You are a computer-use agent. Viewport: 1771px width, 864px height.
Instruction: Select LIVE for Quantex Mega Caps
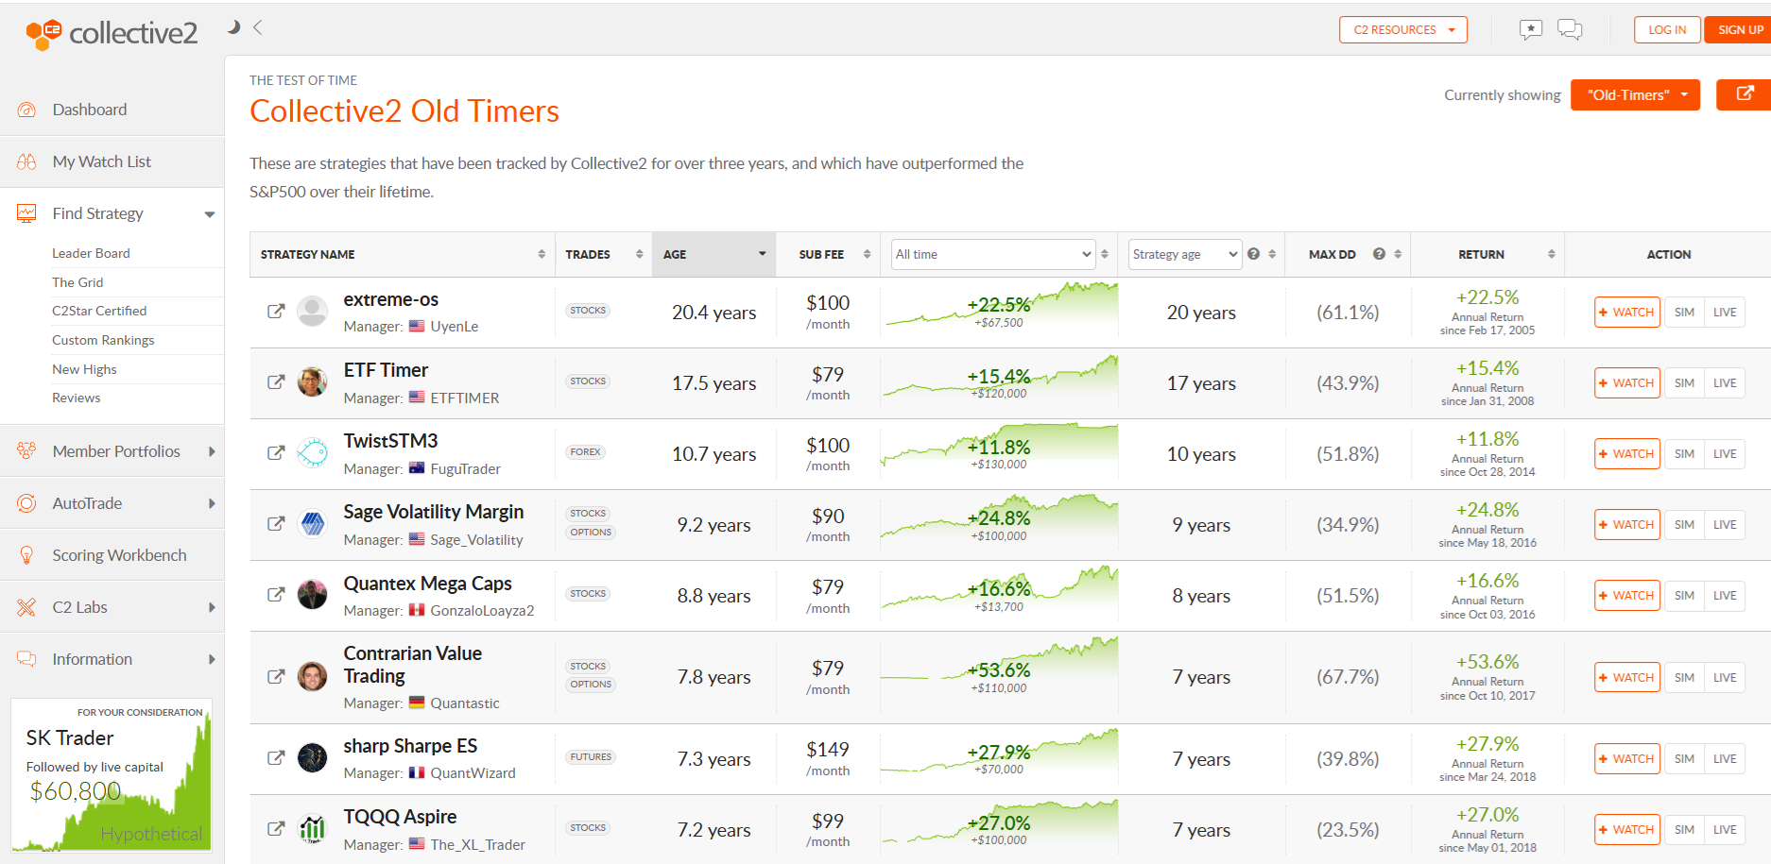1725,595
